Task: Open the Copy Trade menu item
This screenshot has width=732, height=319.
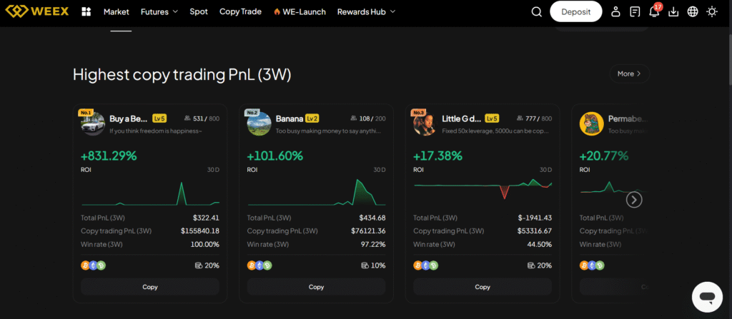Action: (x=240, y=11)
